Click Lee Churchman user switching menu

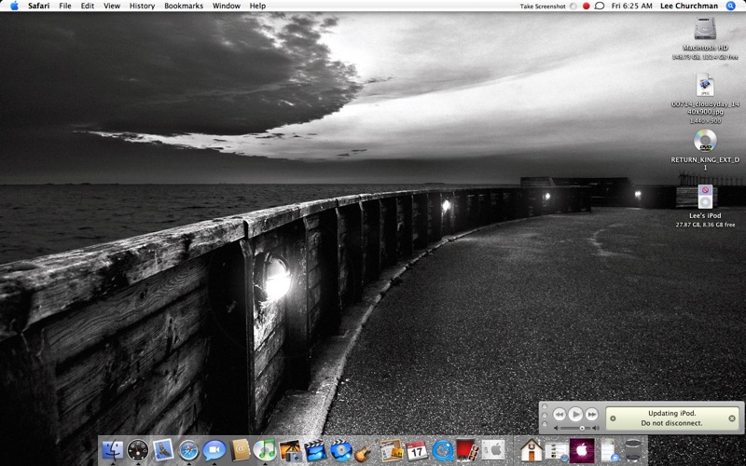click(x=688, y=6)
